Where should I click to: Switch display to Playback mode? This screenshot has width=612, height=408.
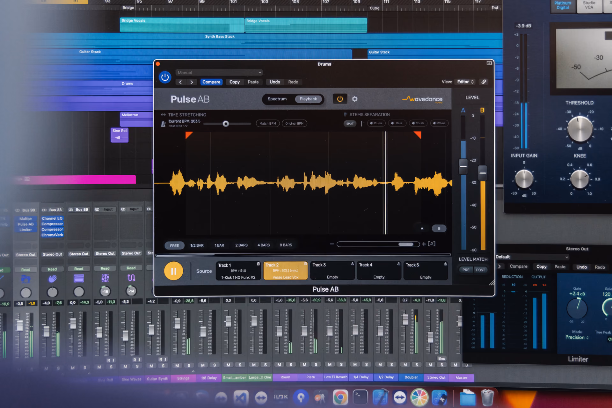point(308,99)
